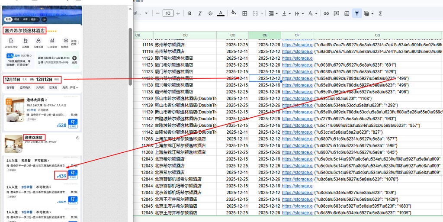Click the insert chart icon

(347, 13)
